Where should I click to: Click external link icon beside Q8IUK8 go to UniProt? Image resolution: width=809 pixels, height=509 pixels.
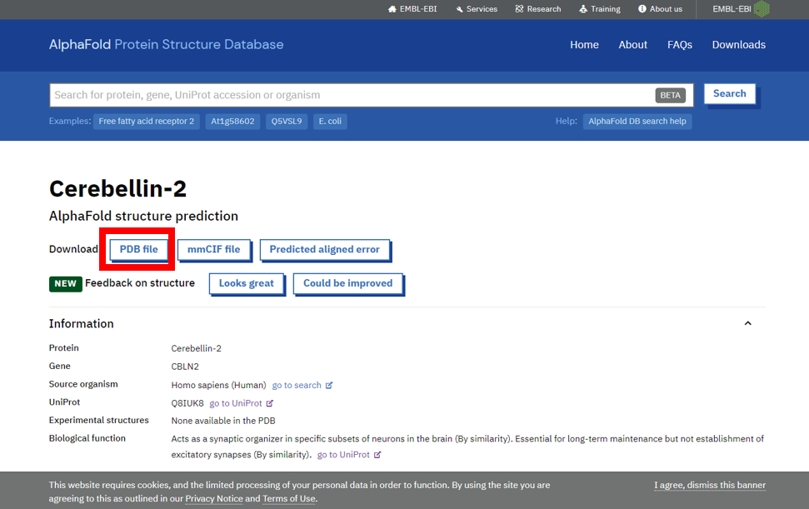point(269,403)
